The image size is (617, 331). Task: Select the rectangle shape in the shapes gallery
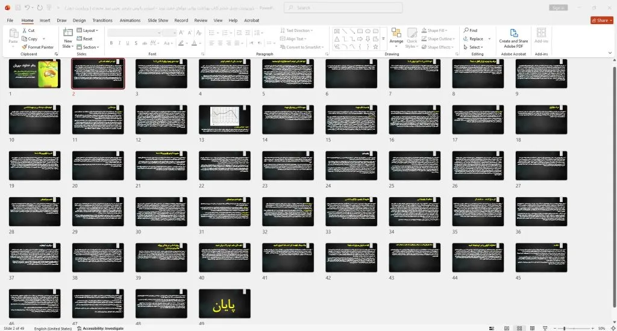coord(360,31)
